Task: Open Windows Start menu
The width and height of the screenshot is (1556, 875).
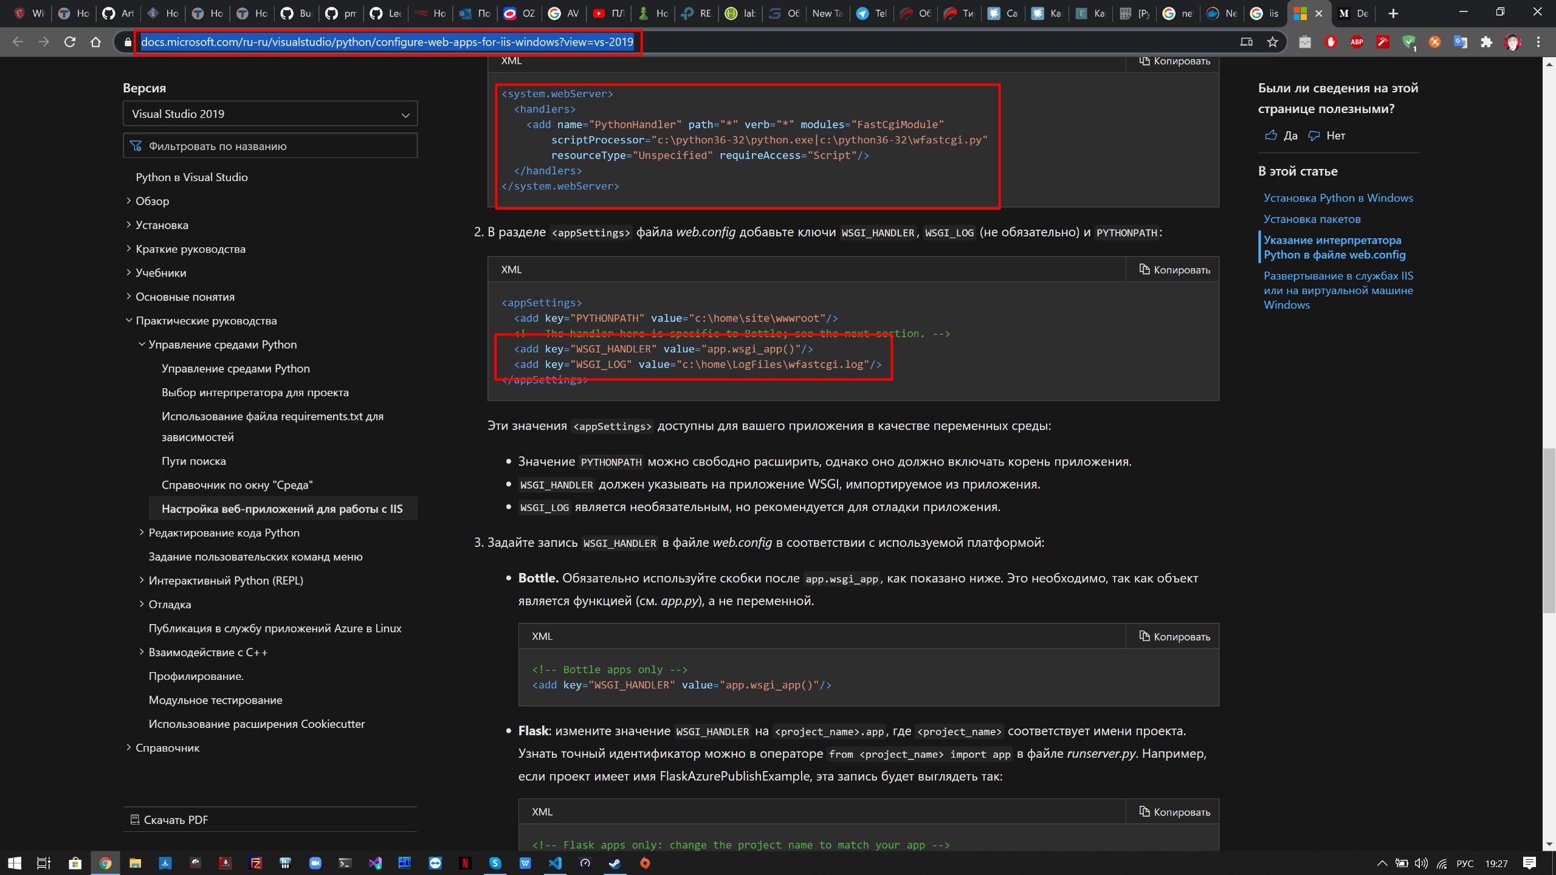Action: [15, 863]
